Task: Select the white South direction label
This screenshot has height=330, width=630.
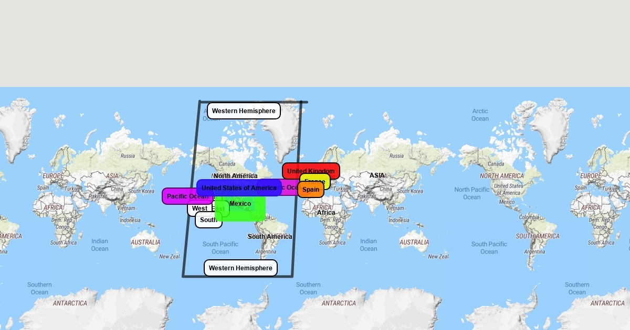Action: [x=208, y=220]
